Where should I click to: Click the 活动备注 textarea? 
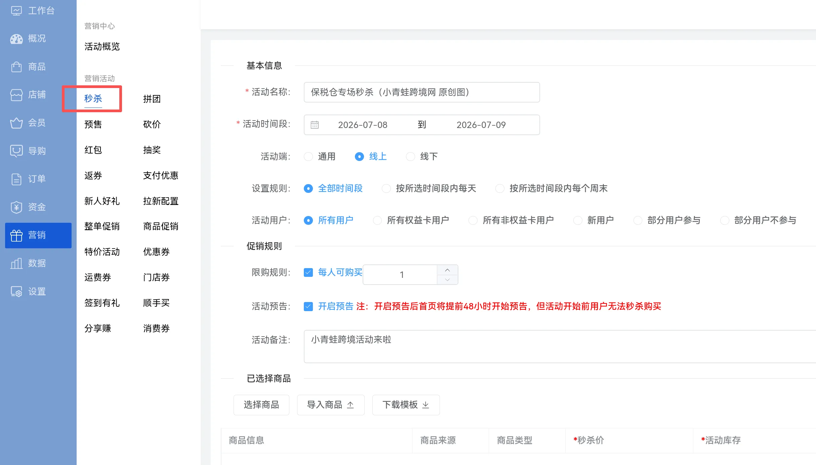tap(560, 347)
